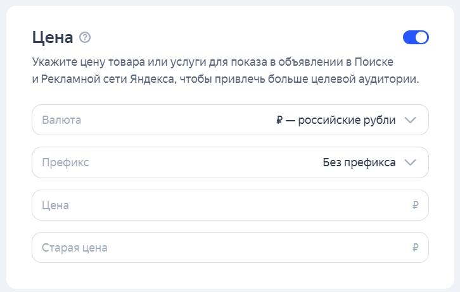The height and width of the screenshot is (292, 460).
Task: Click the bold Цена section heading
Action: (x=53, y=37)
